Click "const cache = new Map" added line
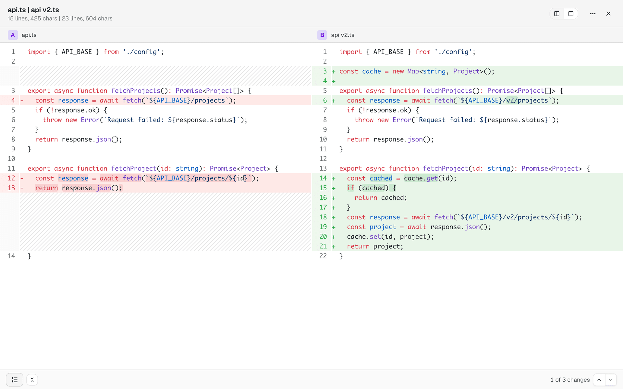Viewport: 623px width, 389px height. pyautogui.click(x=417, y=71)
